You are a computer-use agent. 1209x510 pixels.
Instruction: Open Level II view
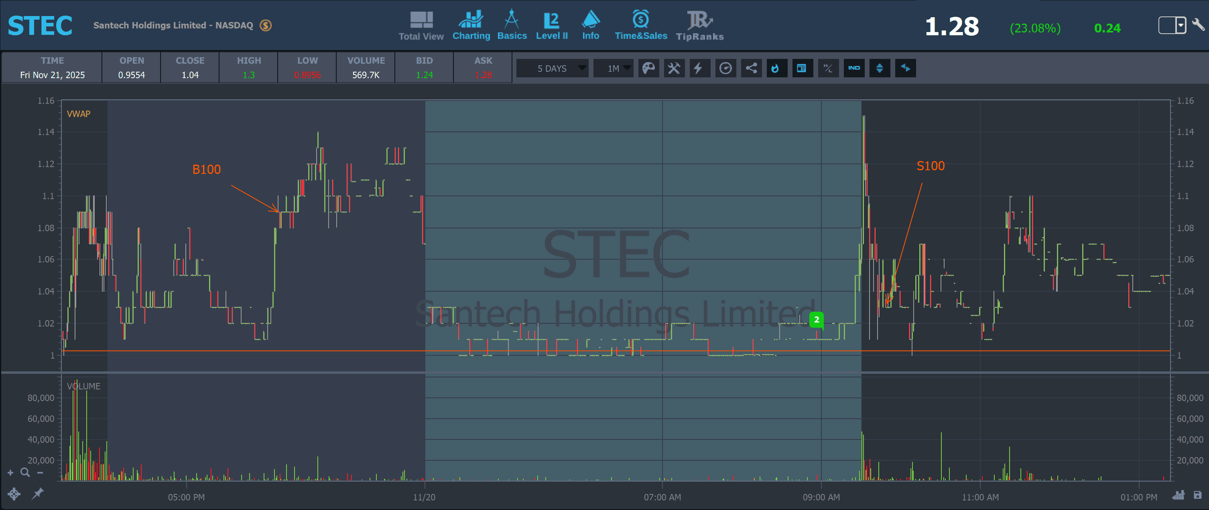[551, 26]
